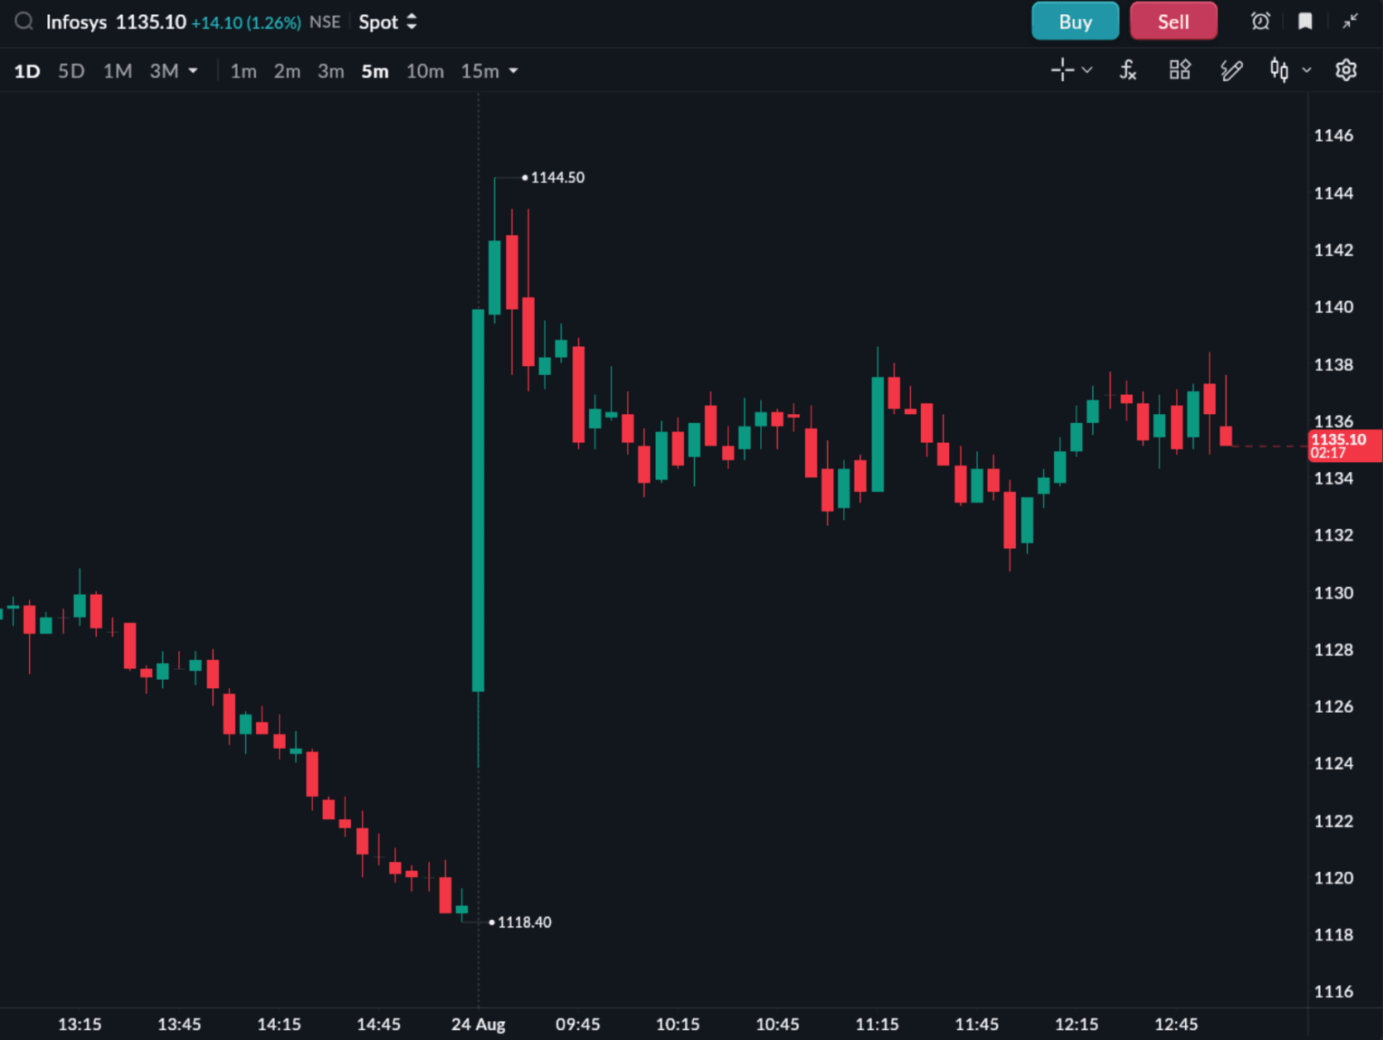This screenshot has width=1383, height=1040.
Task: Click the Sell button
Action: click(x=1173, y=22)
